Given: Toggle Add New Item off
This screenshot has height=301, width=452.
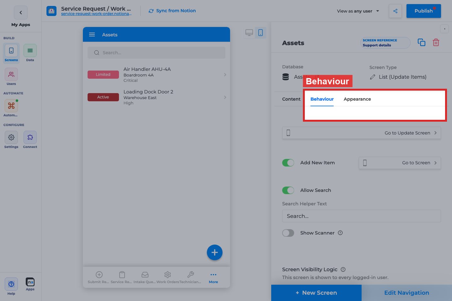Looking at the screenshot, I should [288, 163].
